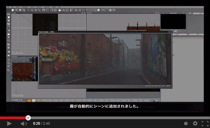Screen dimensions: 210x128
Task: Click the Front view thumbnail of the brick building
Action: pos(24,69)
